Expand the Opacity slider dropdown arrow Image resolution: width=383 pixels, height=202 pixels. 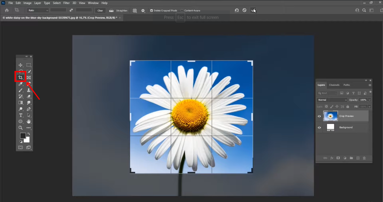click(370, 100)
